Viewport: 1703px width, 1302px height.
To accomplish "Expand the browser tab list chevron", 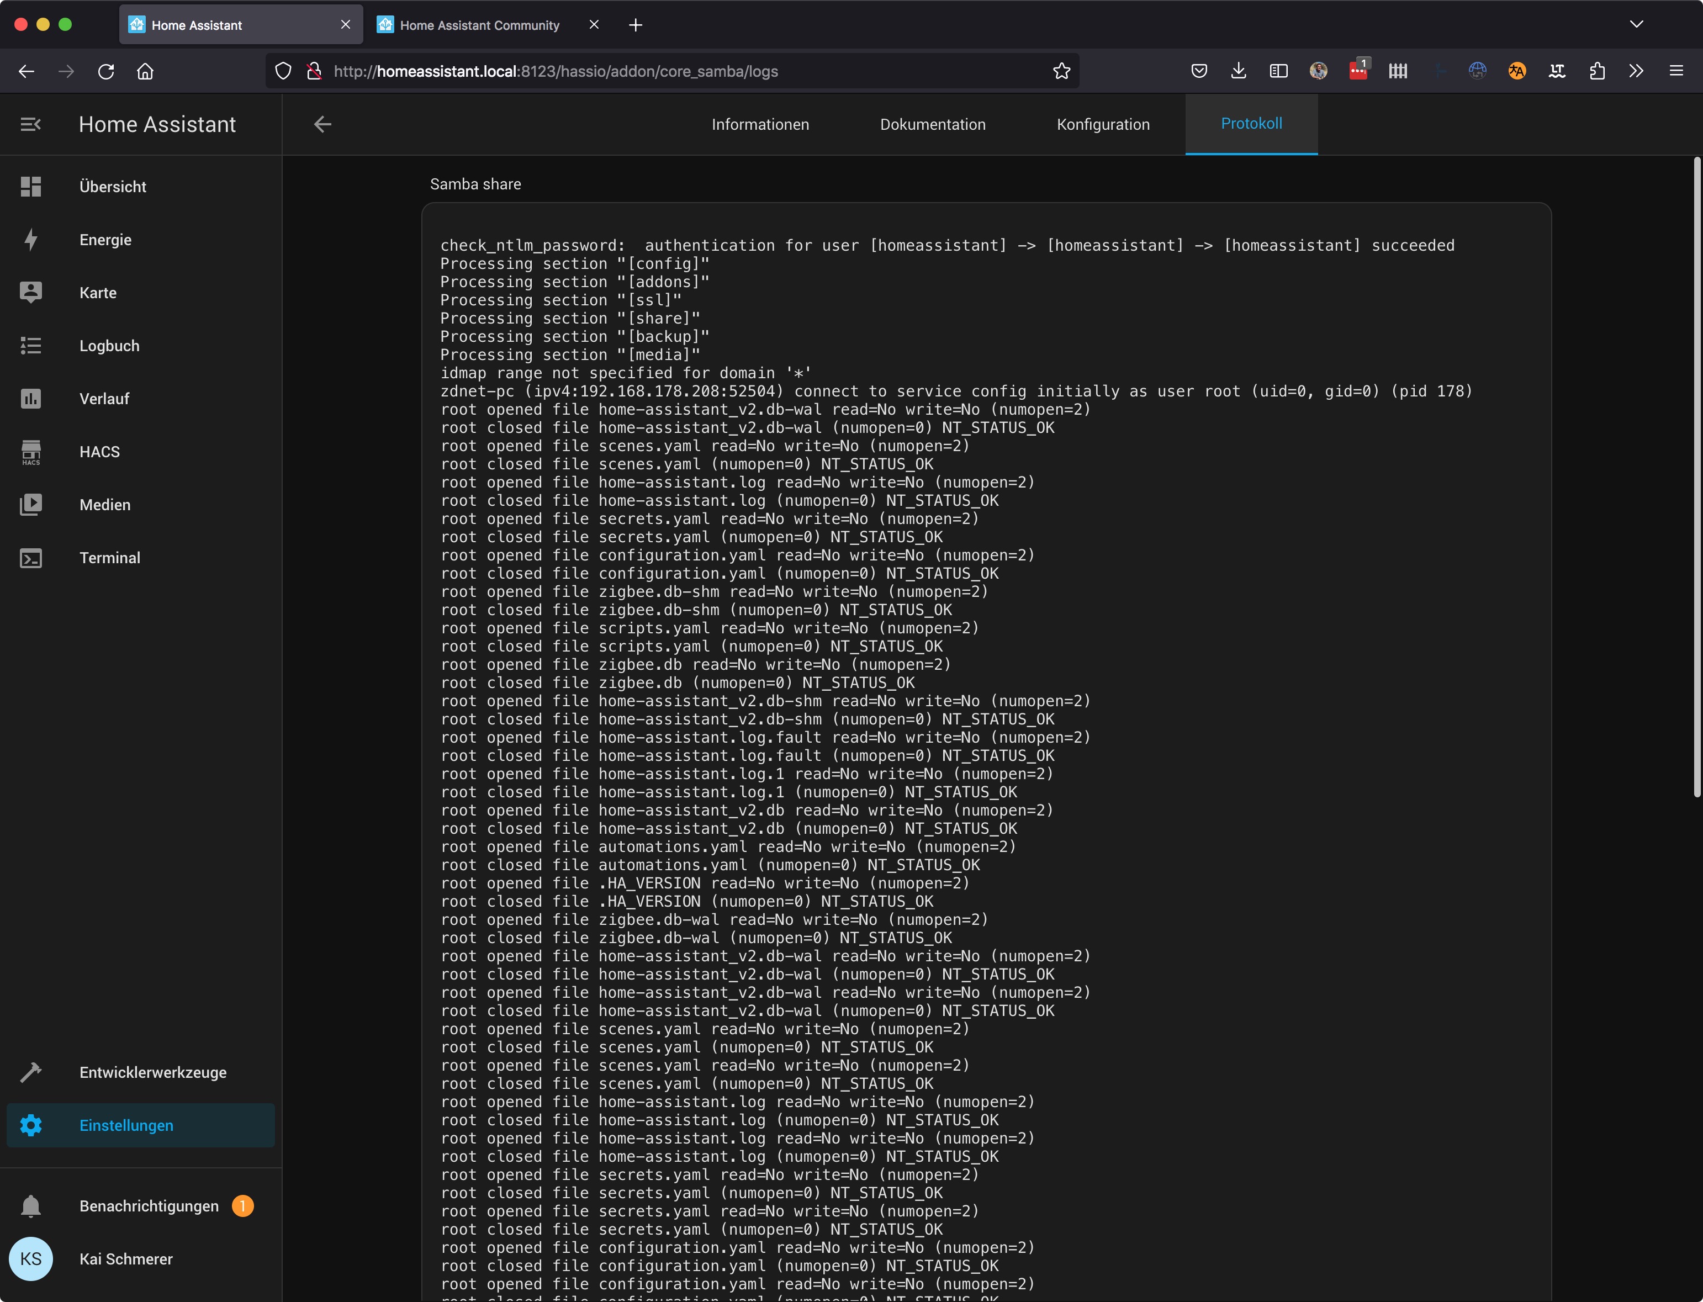I will [1636, 25].
